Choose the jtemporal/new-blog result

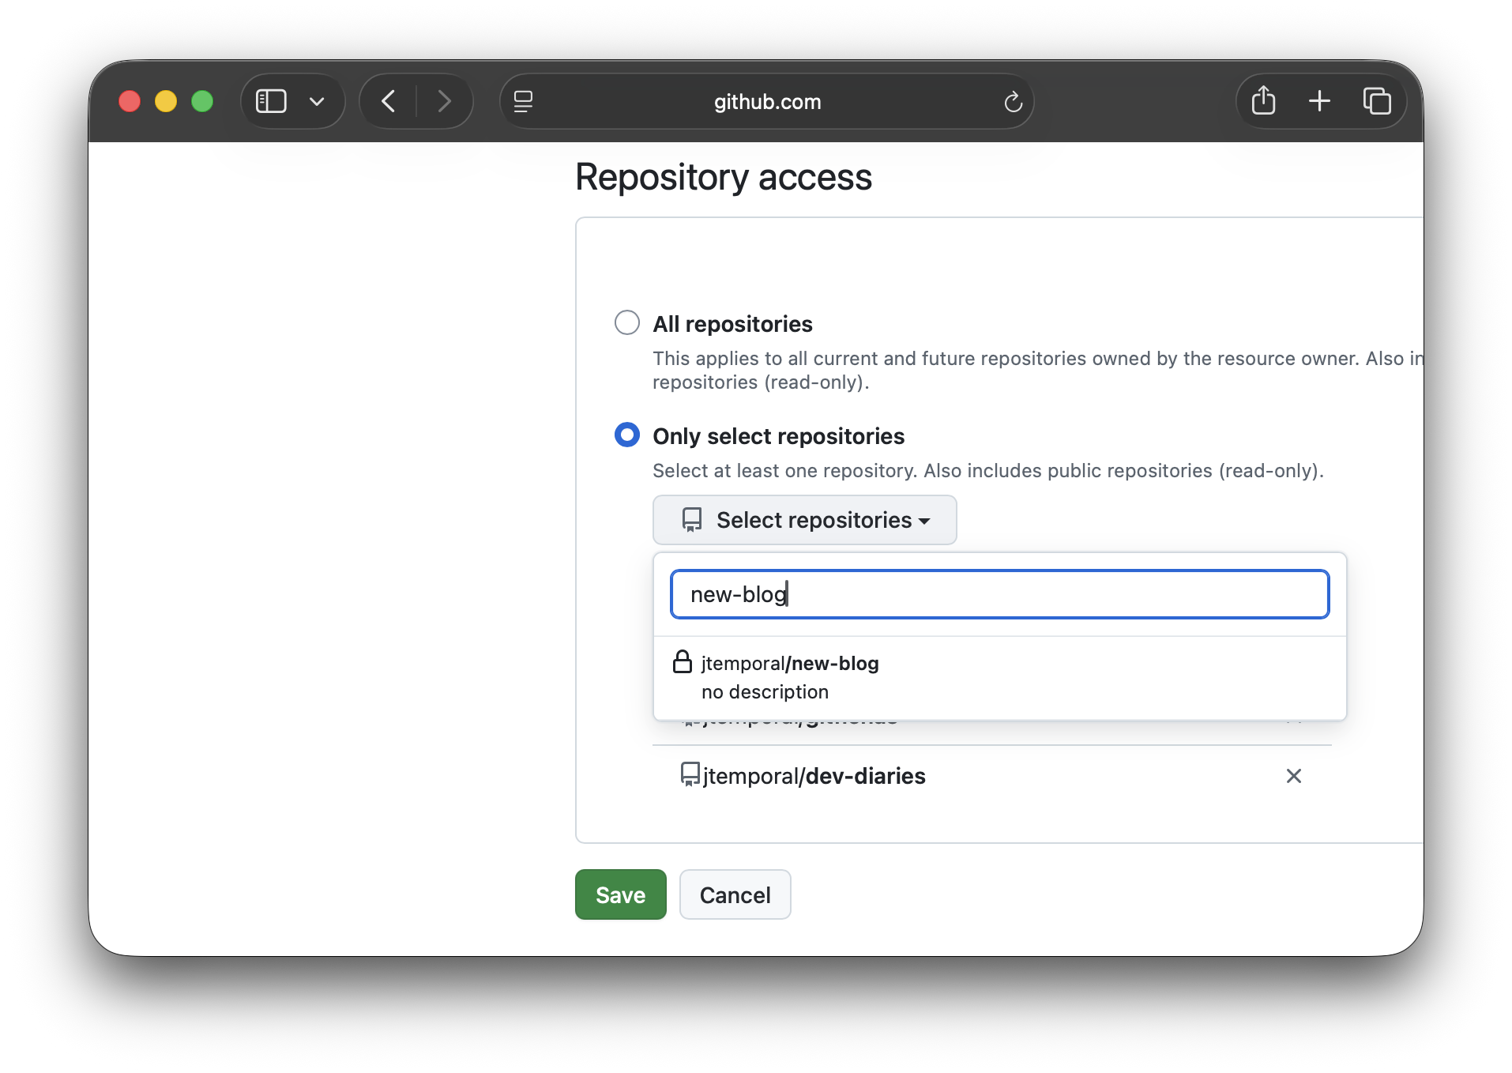coord(999,677)
